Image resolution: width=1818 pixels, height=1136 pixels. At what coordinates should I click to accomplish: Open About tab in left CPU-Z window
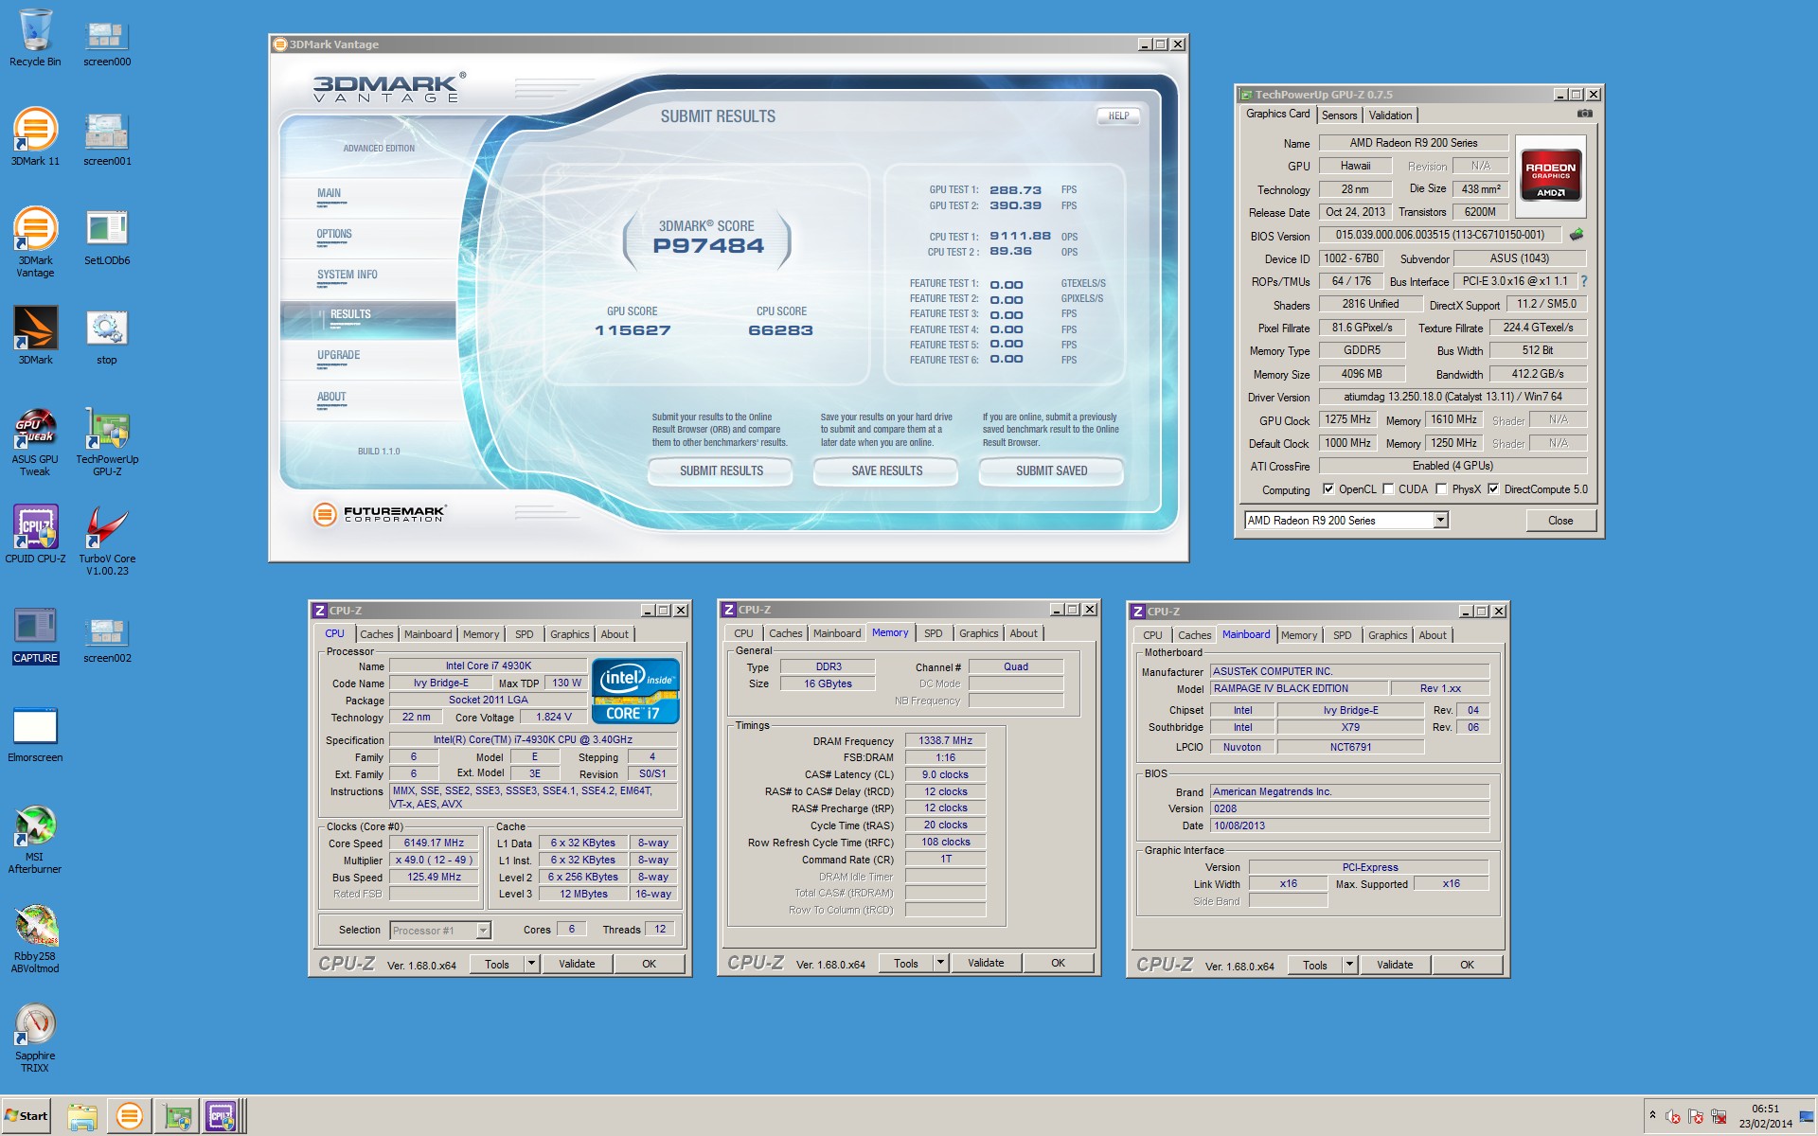tap(615, 634)
